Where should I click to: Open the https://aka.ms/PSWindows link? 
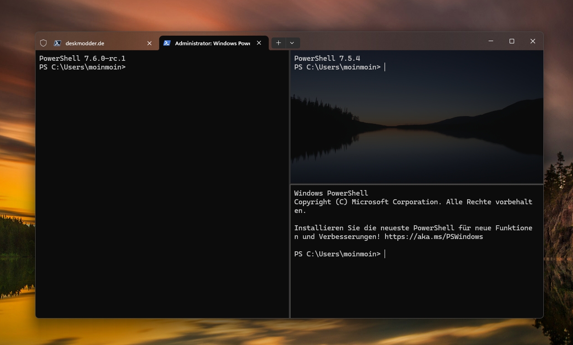coord(433,237)
